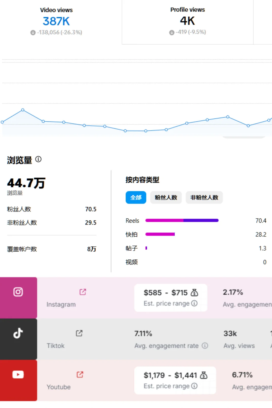Click the 帖子 small bar in content chart
Viewport: 272px width, 408px height.
tap(146, 248)
